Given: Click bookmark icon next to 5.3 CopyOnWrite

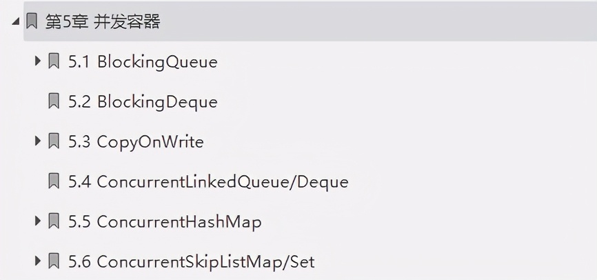Looking at the screenshot, I should click(x=54, y=142).
